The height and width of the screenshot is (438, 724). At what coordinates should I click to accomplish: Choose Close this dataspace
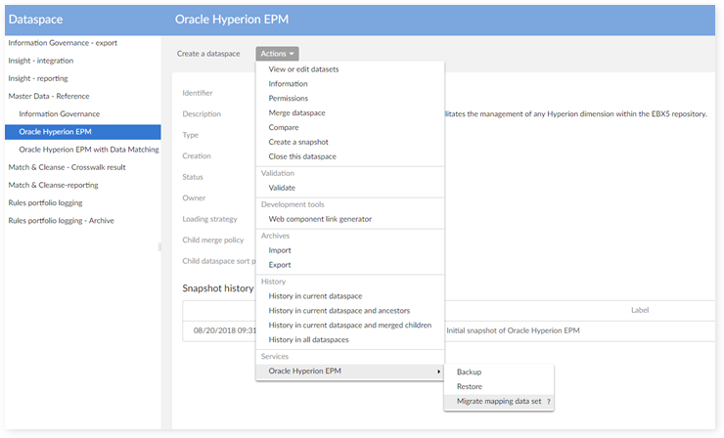pos(302,156)
